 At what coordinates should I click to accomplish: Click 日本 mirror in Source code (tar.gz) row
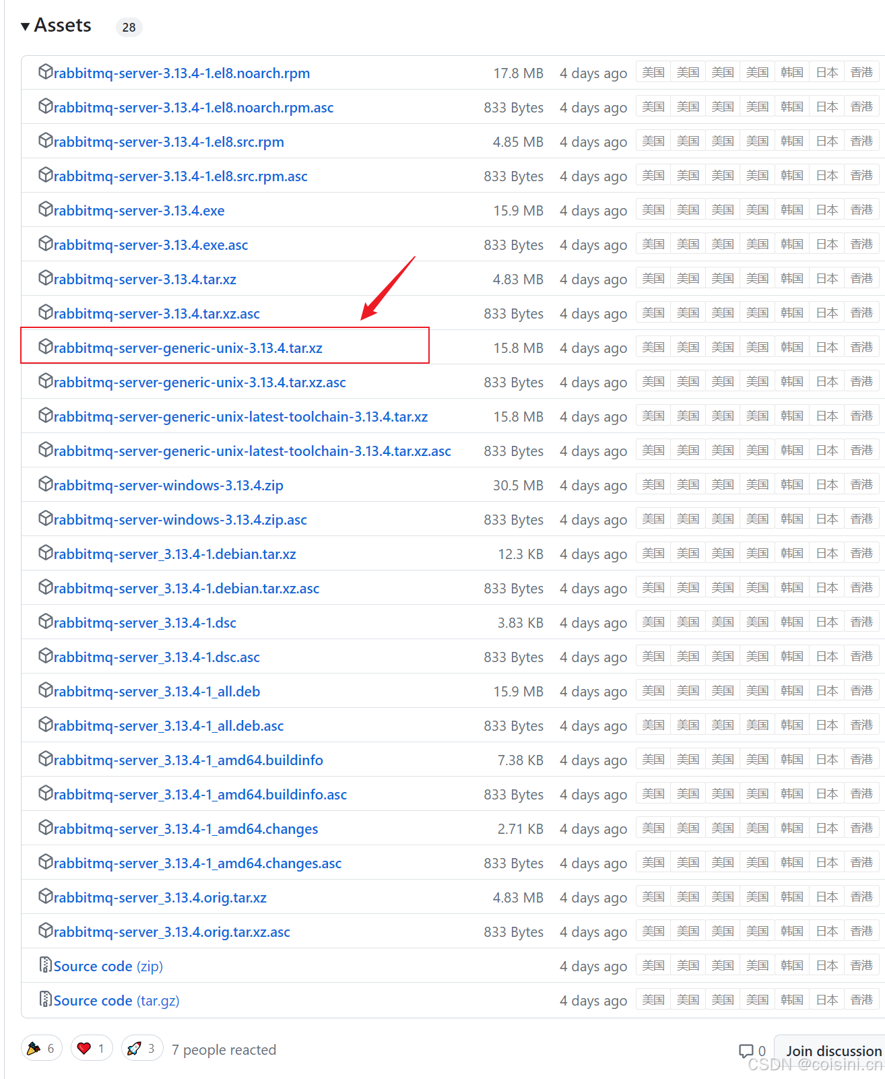[x=827, y=1000]
